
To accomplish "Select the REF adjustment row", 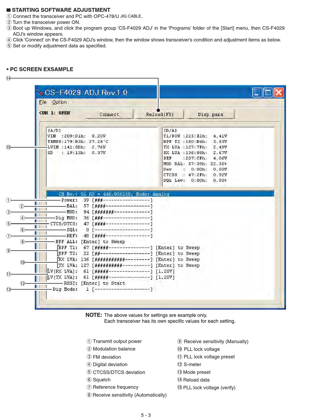I will tap(109, 236).
